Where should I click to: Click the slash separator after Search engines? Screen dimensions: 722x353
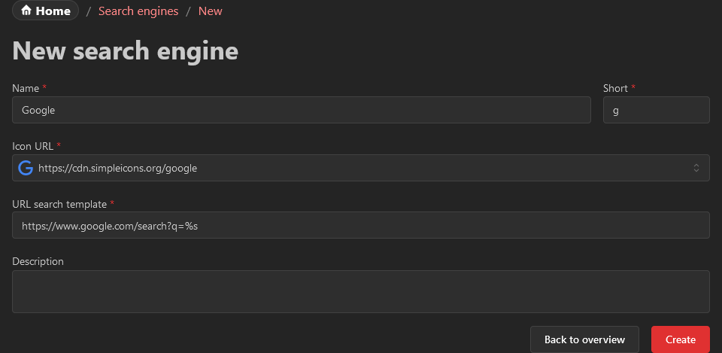point(189,11)
